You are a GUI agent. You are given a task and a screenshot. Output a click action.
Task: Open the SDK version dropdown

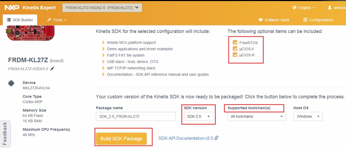(x=198, y=116)
